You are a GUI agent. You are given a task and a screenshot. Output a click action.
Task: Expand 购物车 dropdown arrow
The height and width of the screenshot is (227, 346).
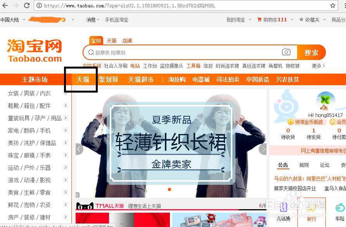pos(292,20)
